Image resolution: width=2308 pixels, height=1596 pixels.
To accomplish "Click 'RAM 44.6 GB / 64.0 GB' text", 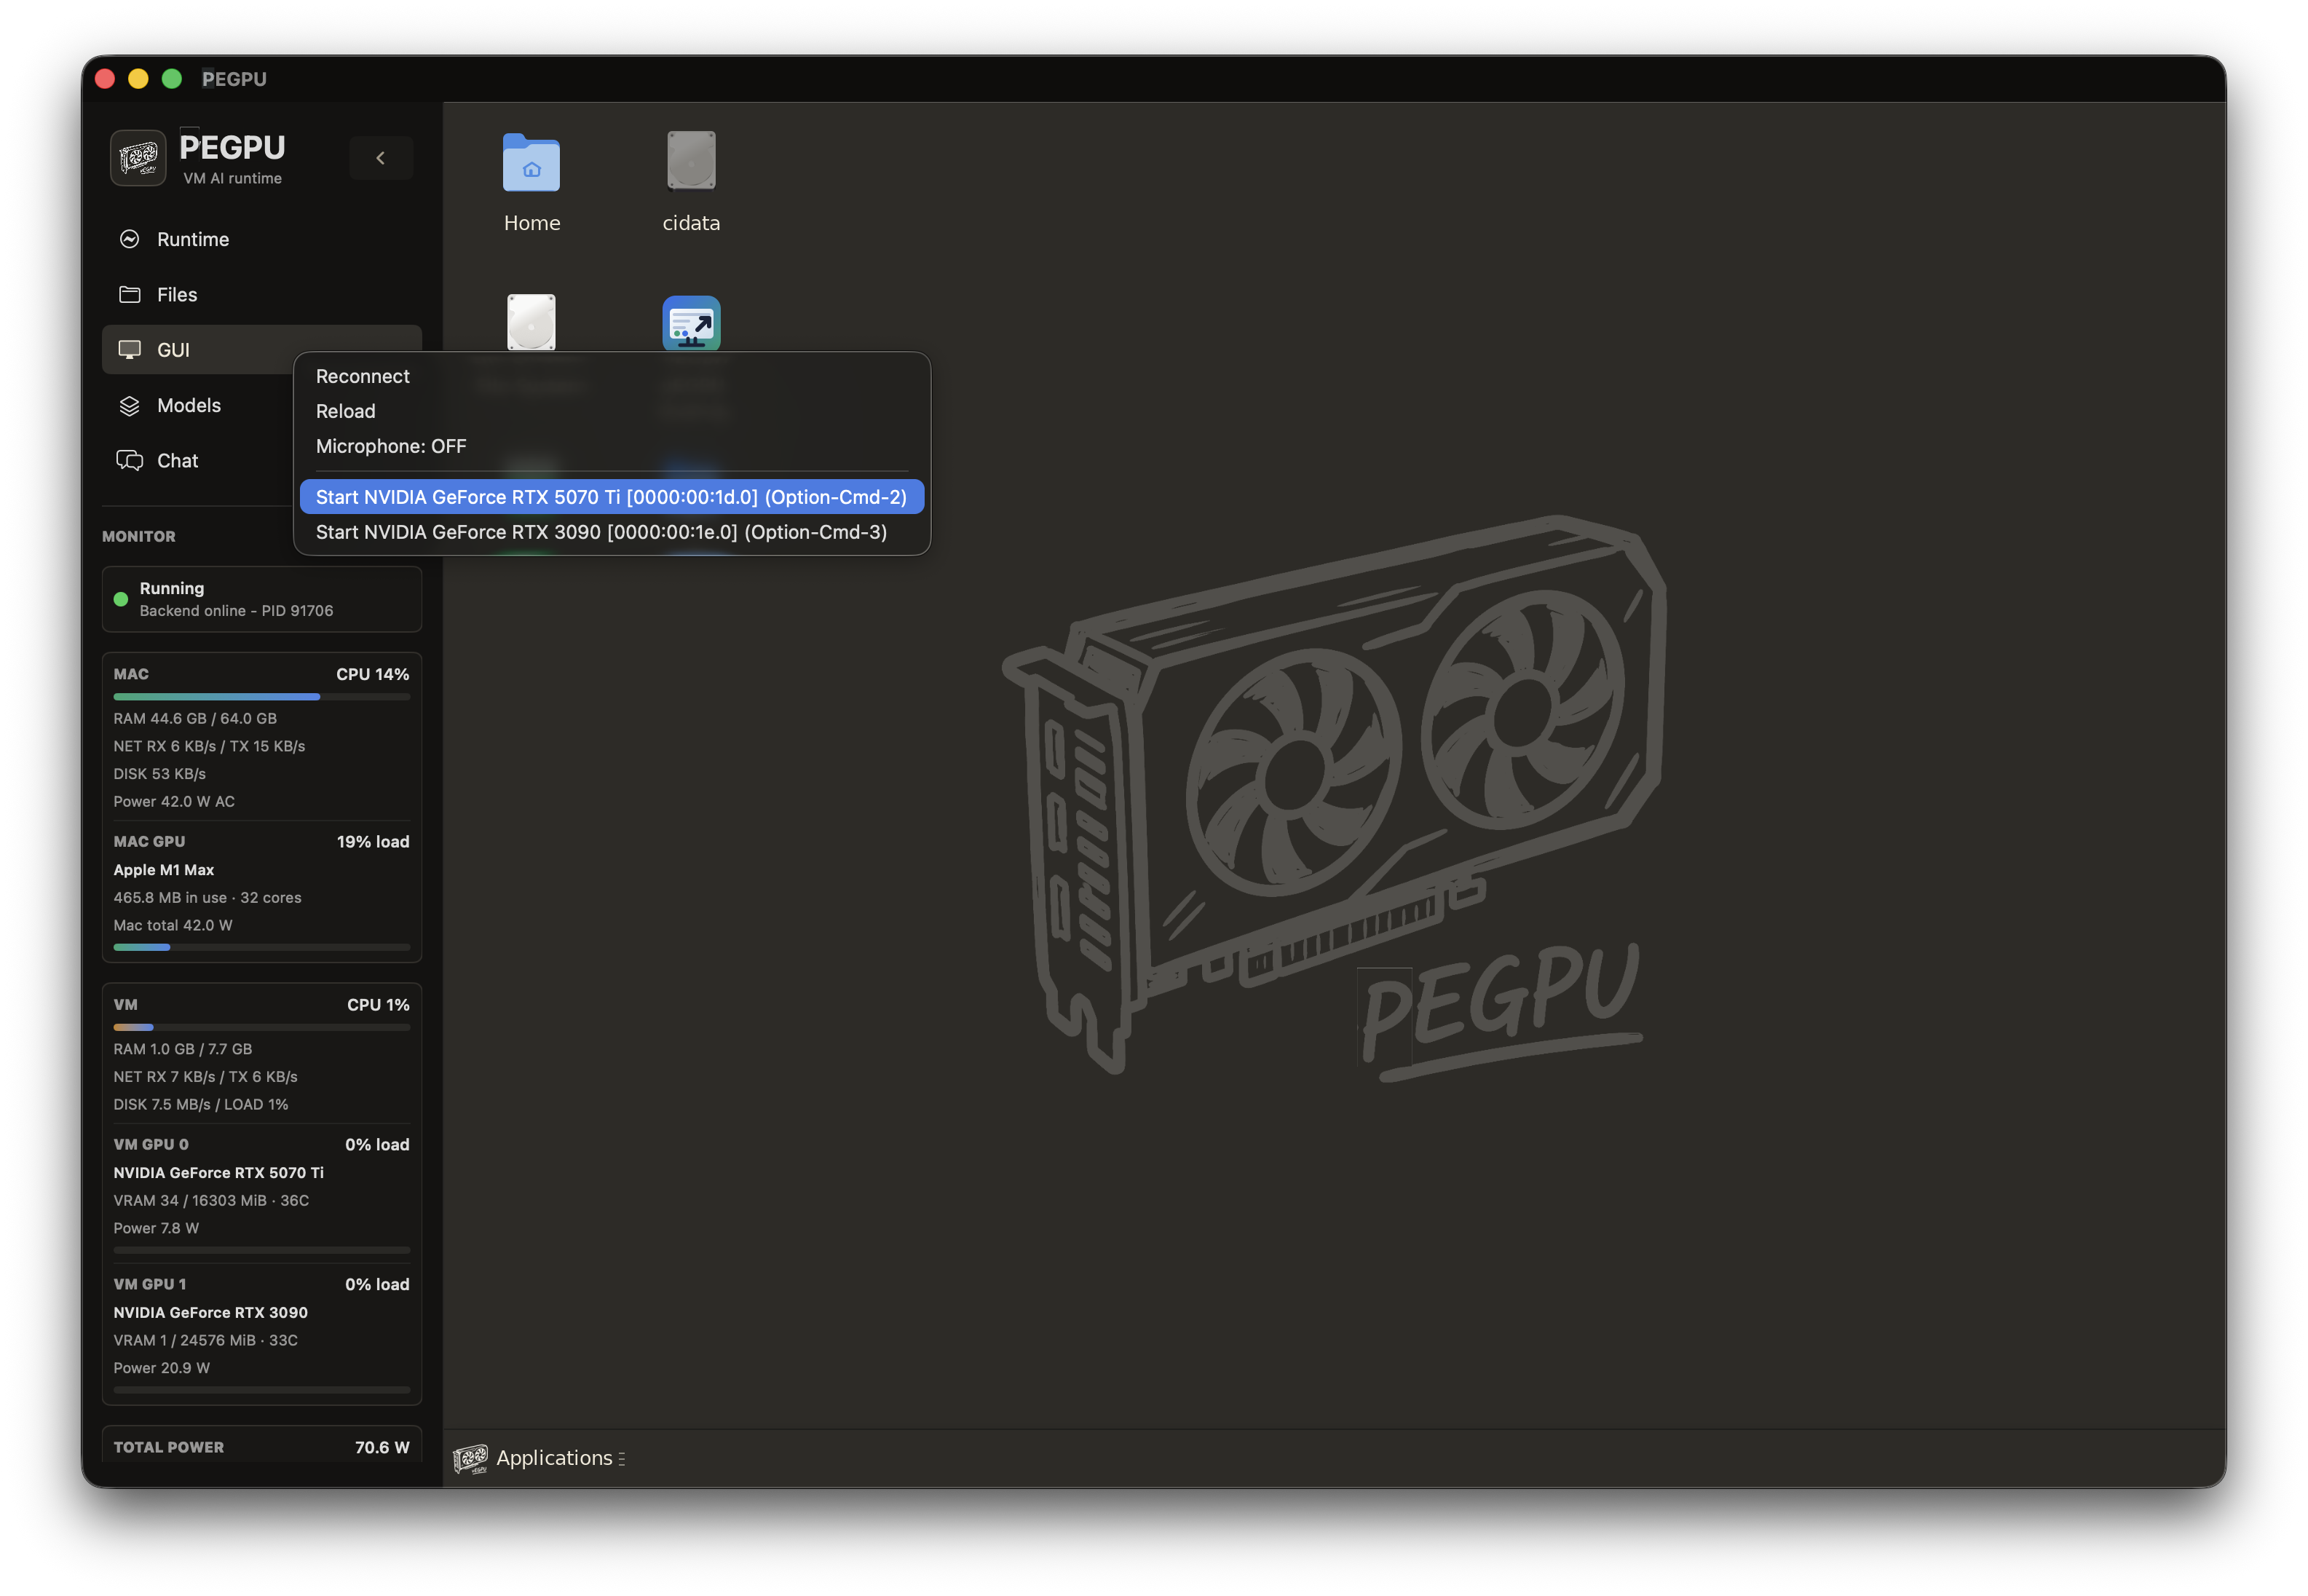I will point(195,718).
